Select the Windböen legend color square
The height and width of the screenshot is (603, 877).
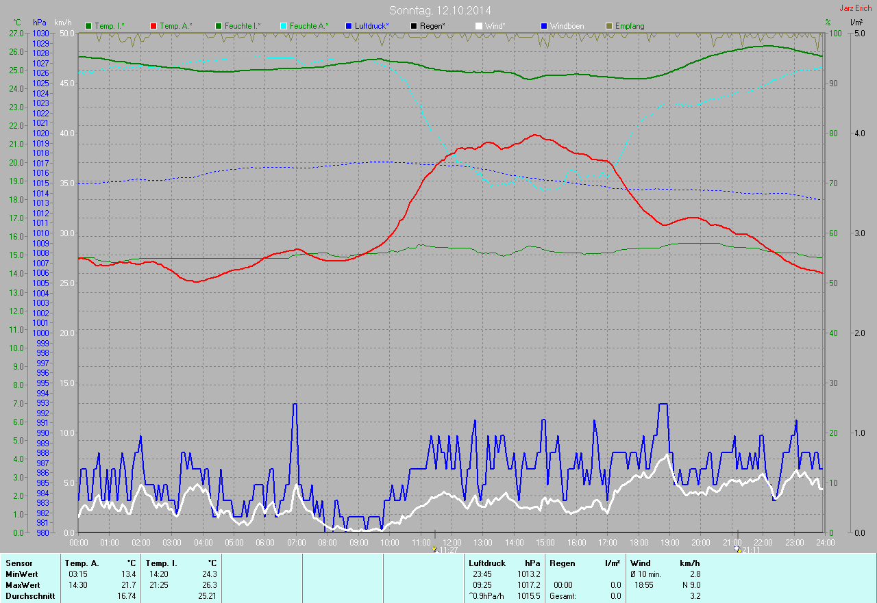pyautogui.click(x=544, y=26)
